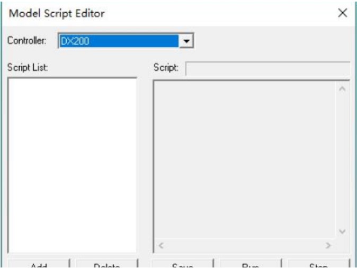Screen dimensions: 357x268
Task: Focus the Script name input field
Action: [267, 68]
